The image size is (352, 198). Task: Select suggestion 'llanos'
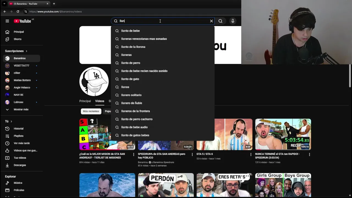[163, 87]
